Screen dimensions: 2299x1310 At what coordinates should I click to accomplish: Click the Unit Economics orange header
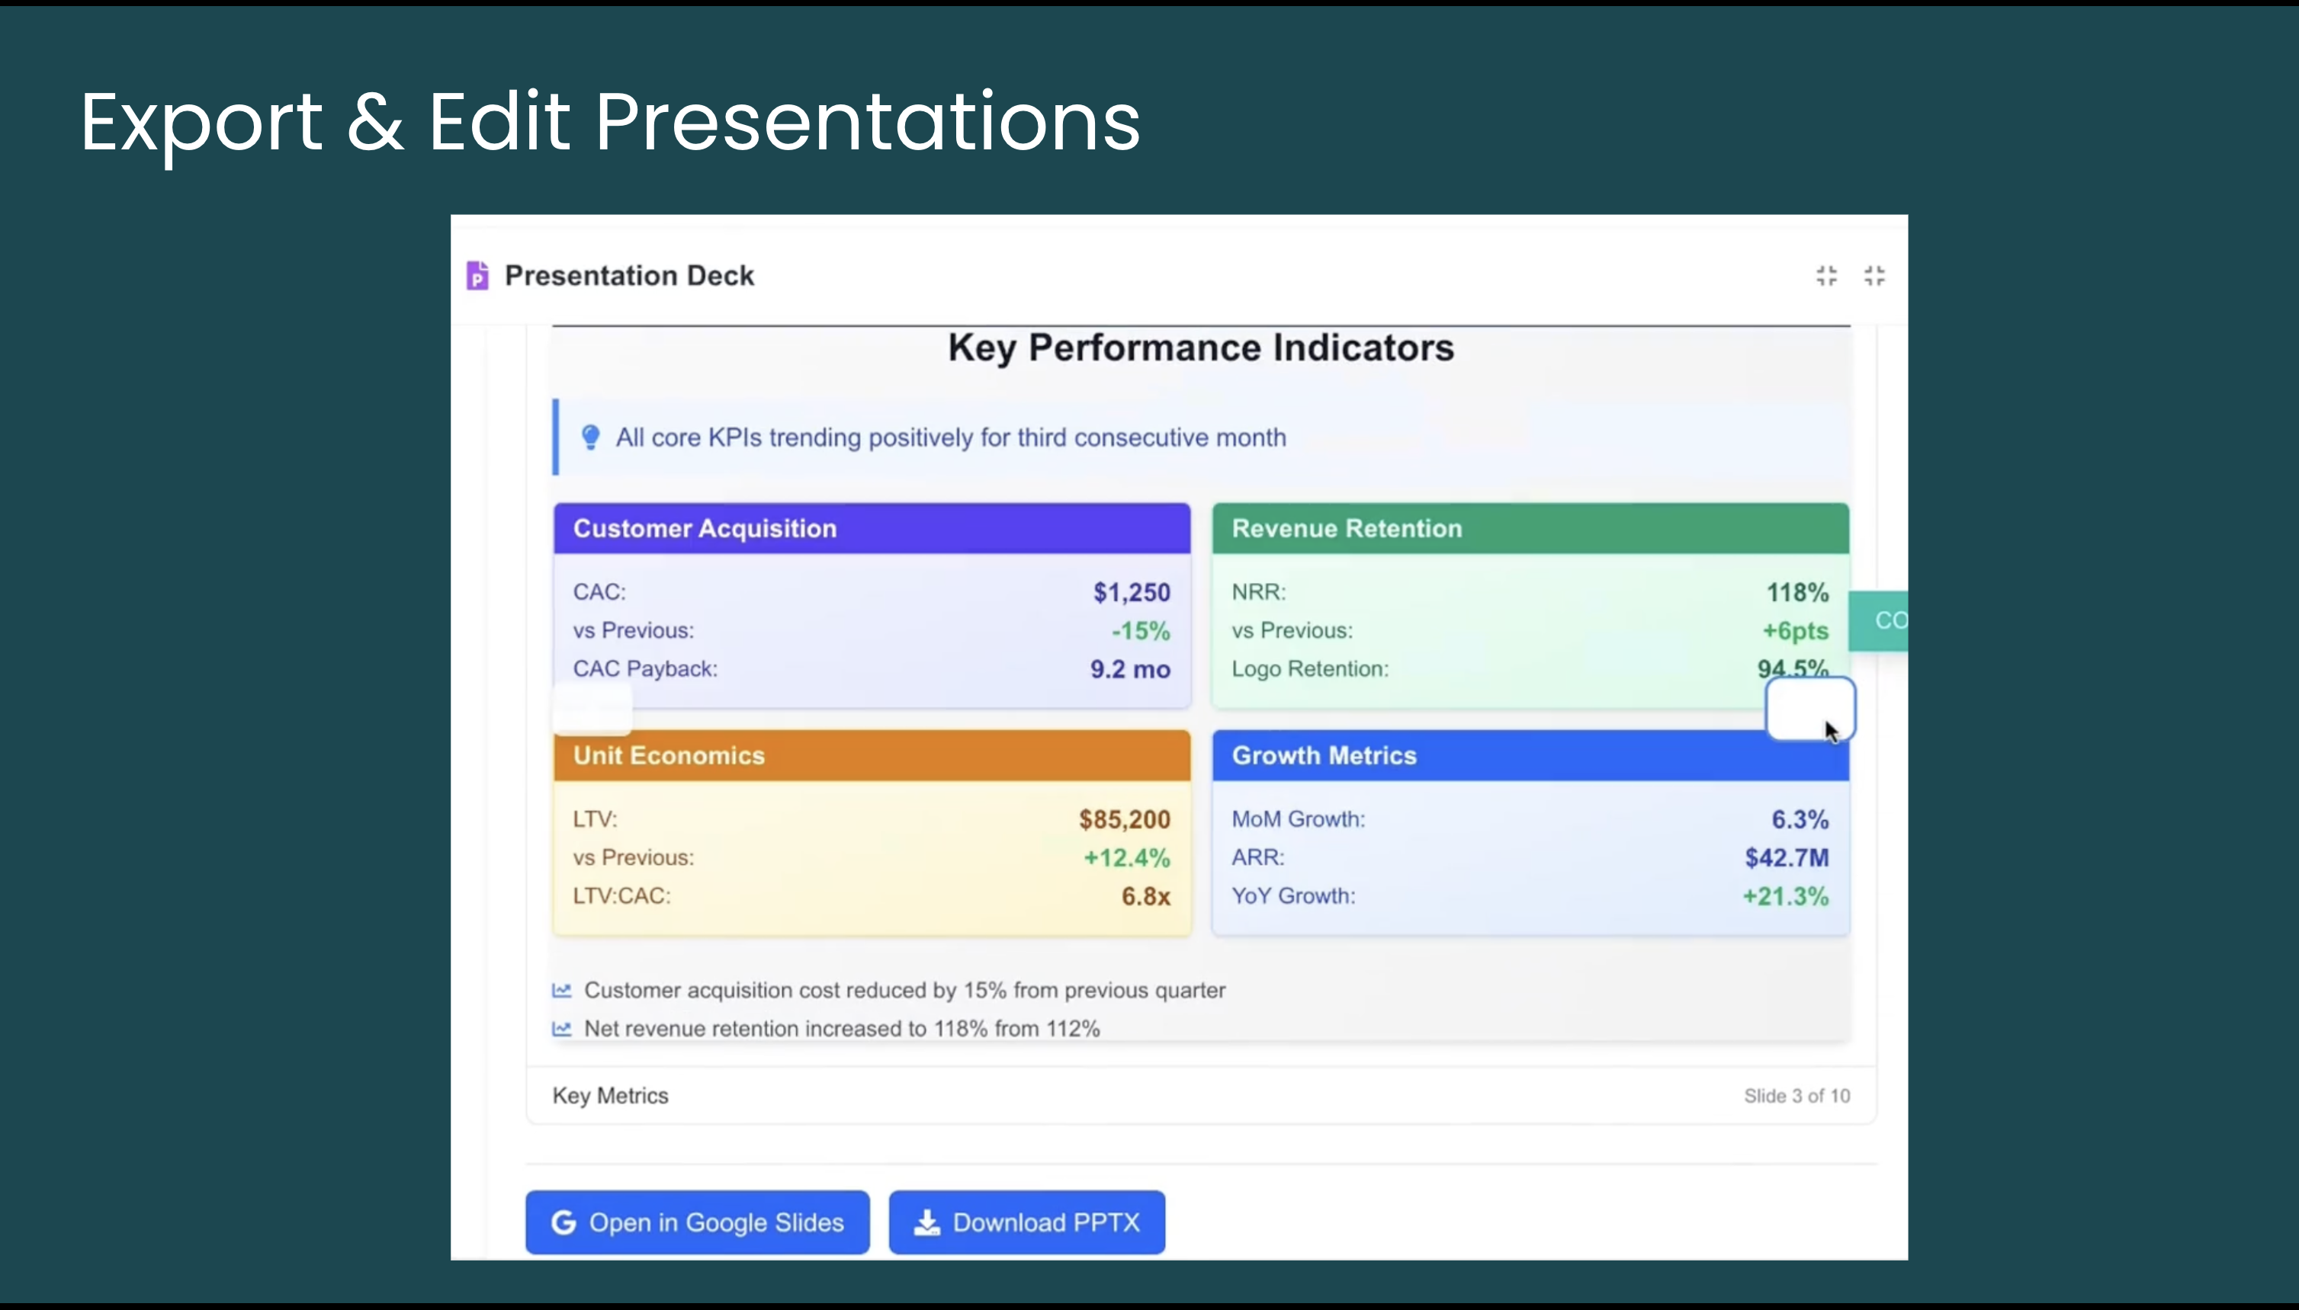pyautogui.click(x=872, y=756)
